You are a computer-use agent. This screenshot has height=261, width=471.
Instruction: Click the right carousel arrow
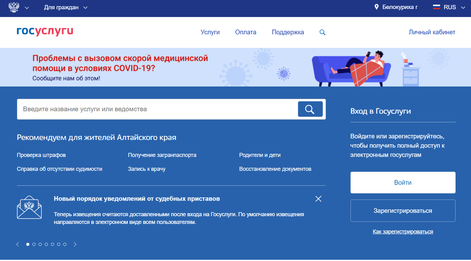(75, 244)
